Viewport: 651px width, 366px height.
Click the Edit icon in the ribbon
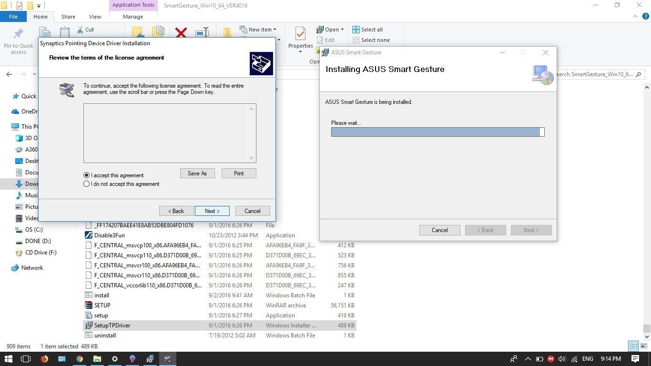[x=320, y=40]
